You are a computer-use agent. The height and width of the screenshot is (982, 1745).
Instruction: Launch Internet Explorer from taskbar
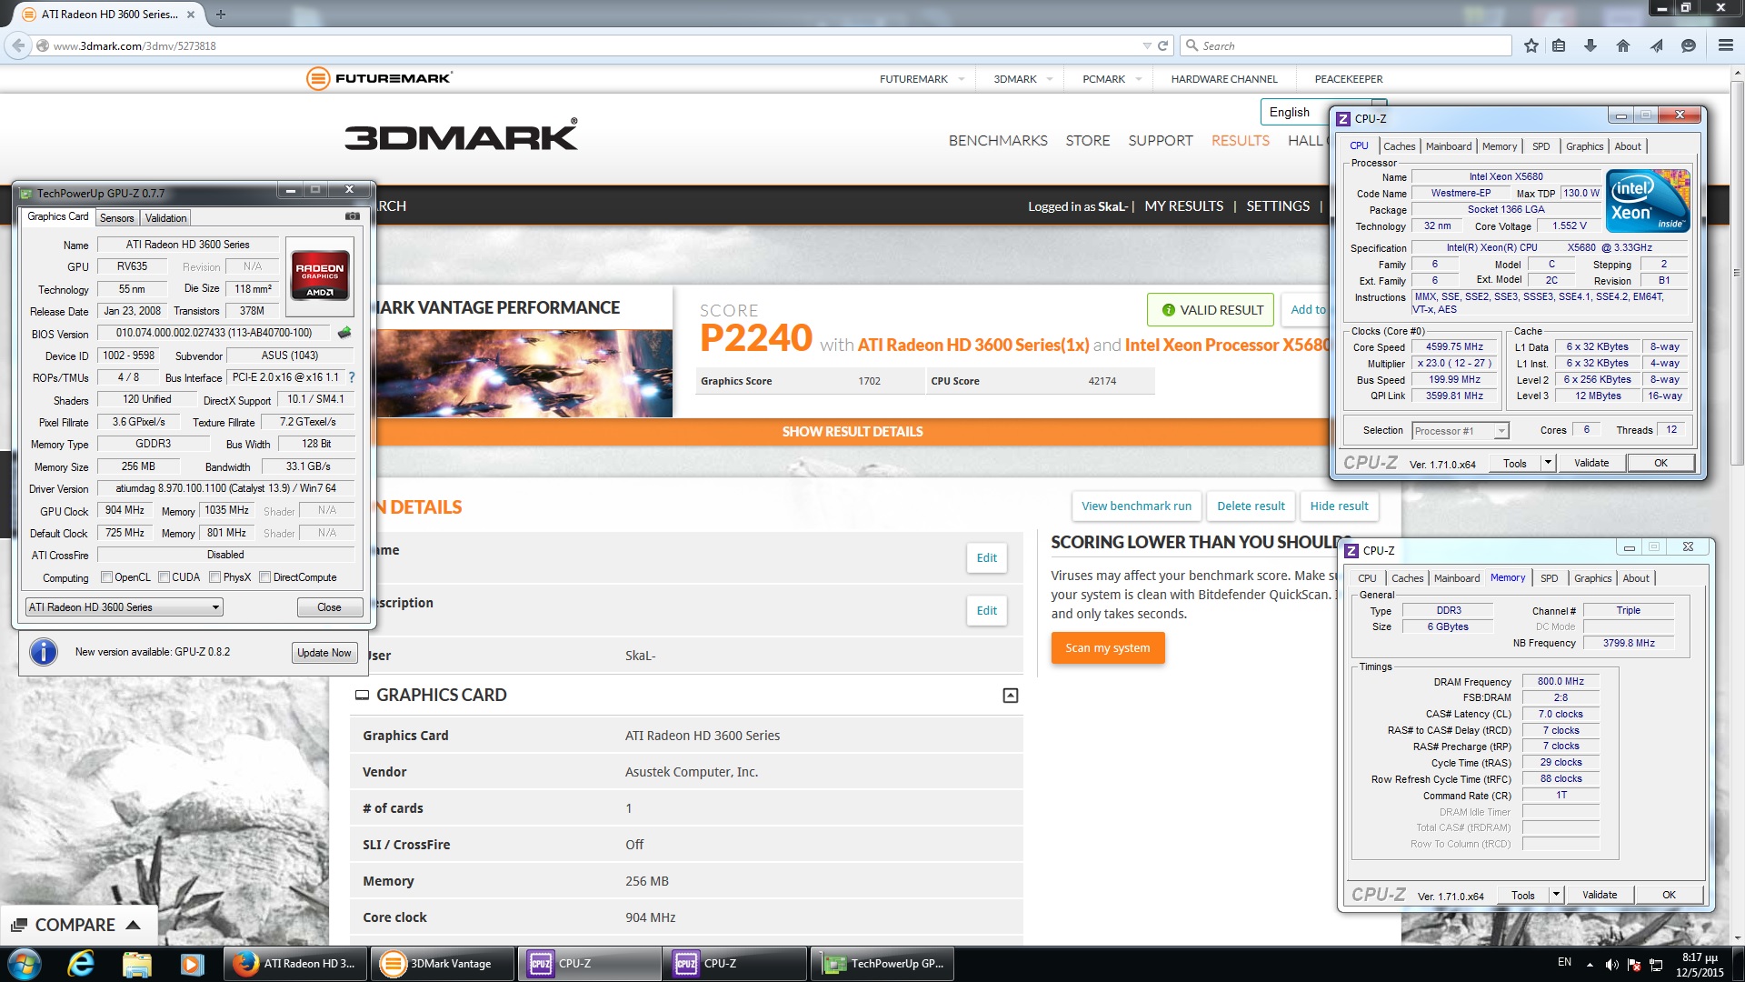pos(81,963)
